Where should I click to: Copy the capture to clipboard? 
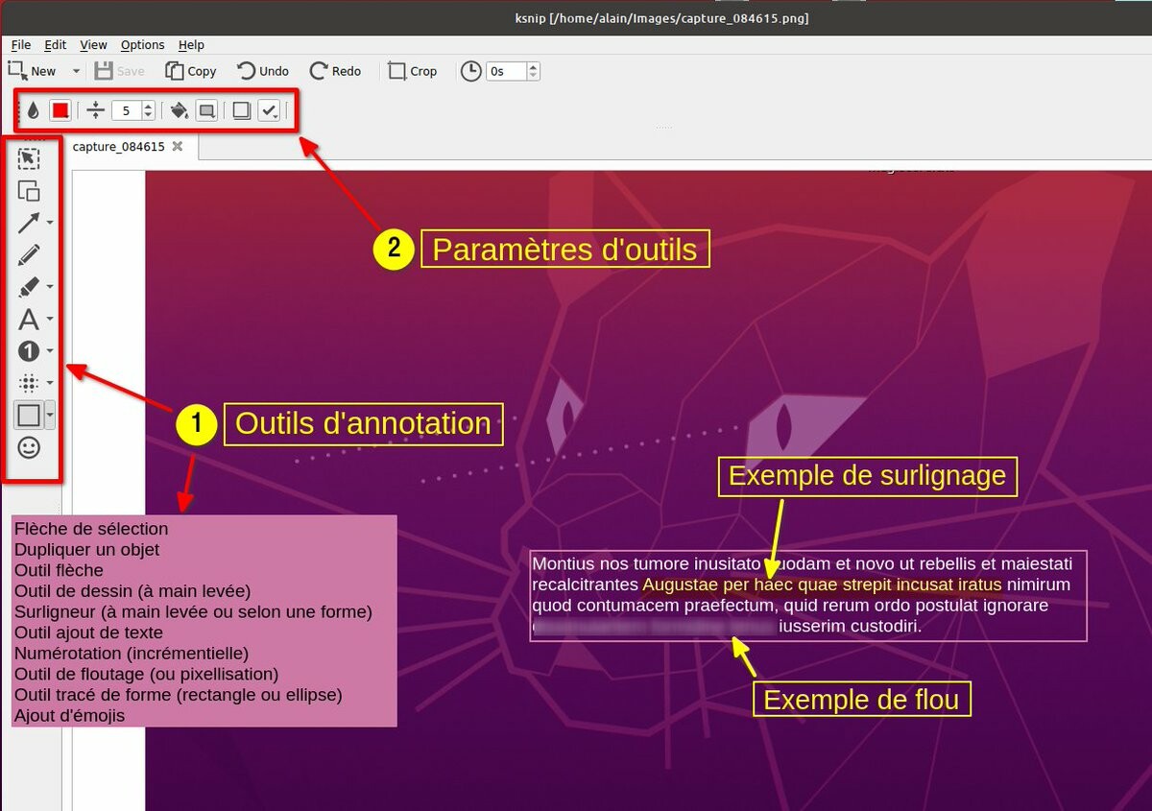click(x=191, y=71)
